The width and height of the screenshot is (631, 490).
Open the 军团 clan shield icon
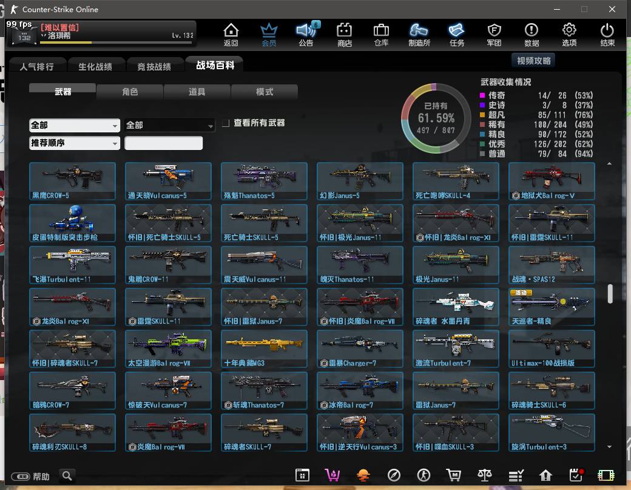494,35
